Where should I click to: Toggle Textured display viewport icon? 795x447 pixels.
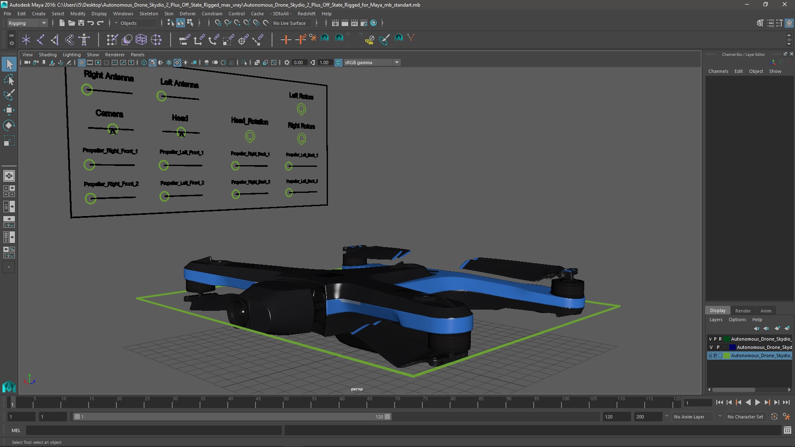177,62
